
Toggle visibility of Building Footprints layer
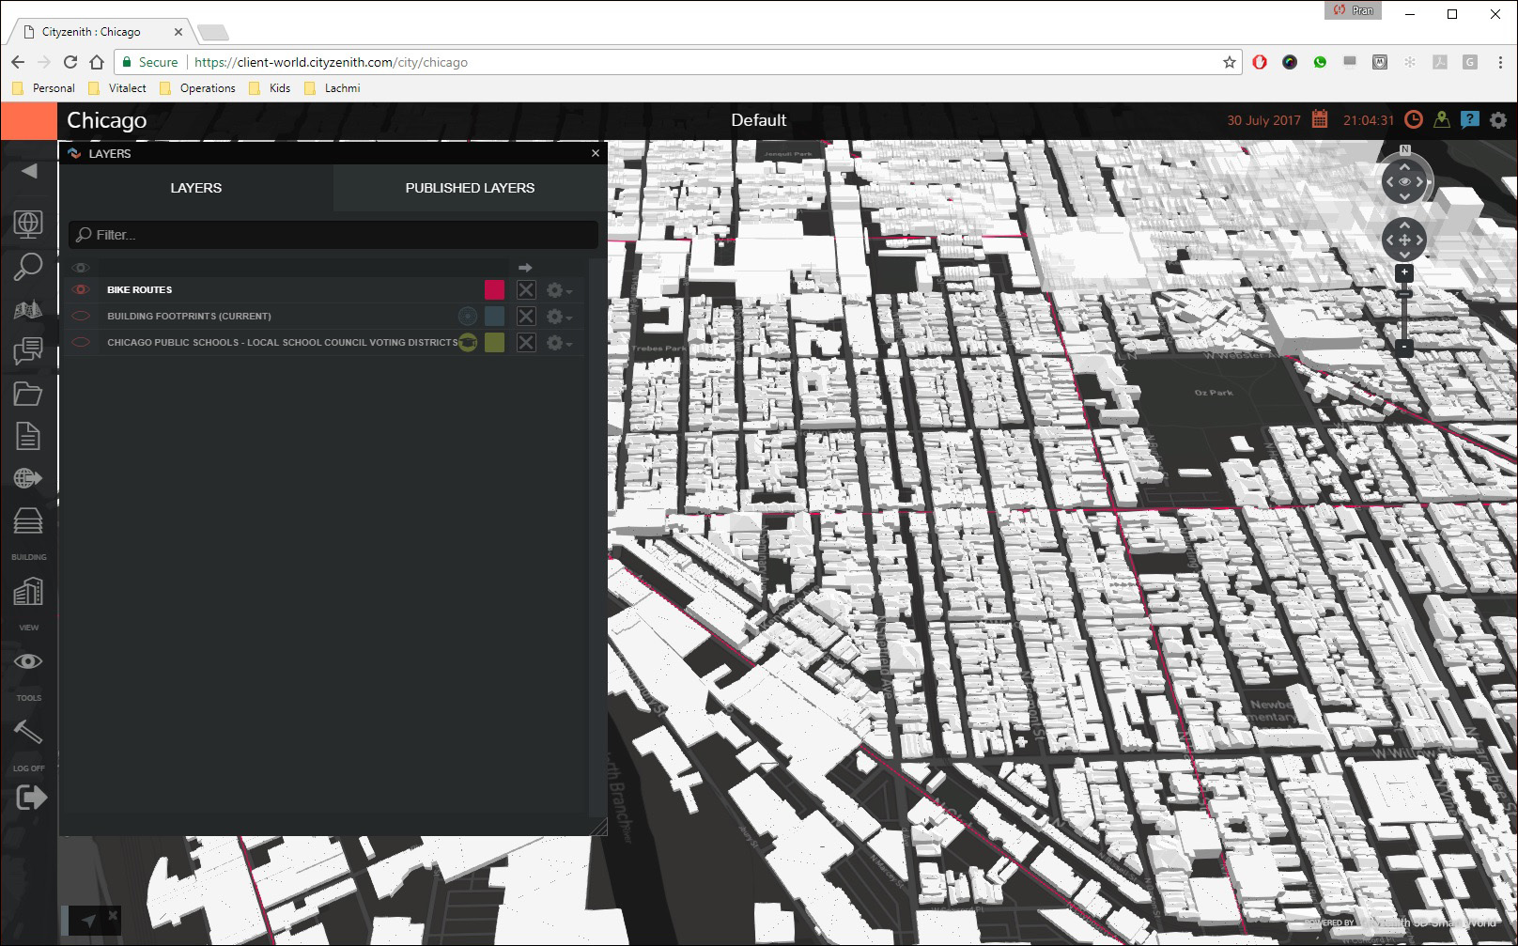pos(81,316)
